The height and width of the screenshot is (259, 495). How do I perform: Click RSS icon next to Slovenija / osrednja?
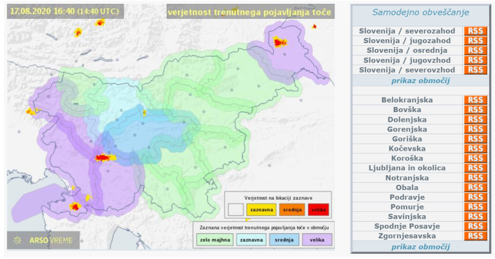475,50
